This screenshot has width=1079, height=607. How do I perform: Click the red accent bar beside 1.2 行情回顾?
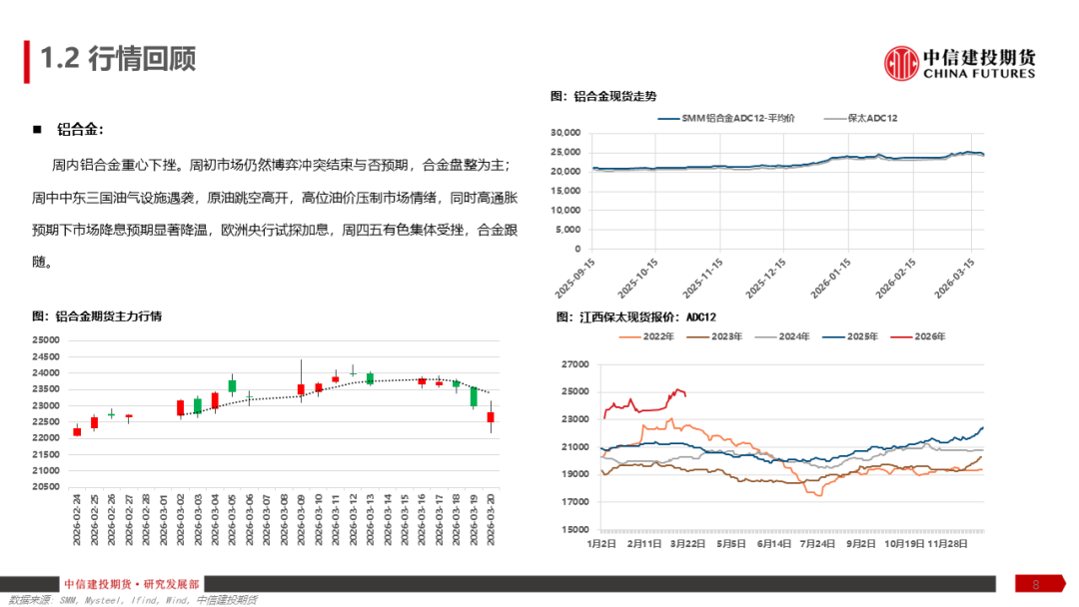[29, 57]
